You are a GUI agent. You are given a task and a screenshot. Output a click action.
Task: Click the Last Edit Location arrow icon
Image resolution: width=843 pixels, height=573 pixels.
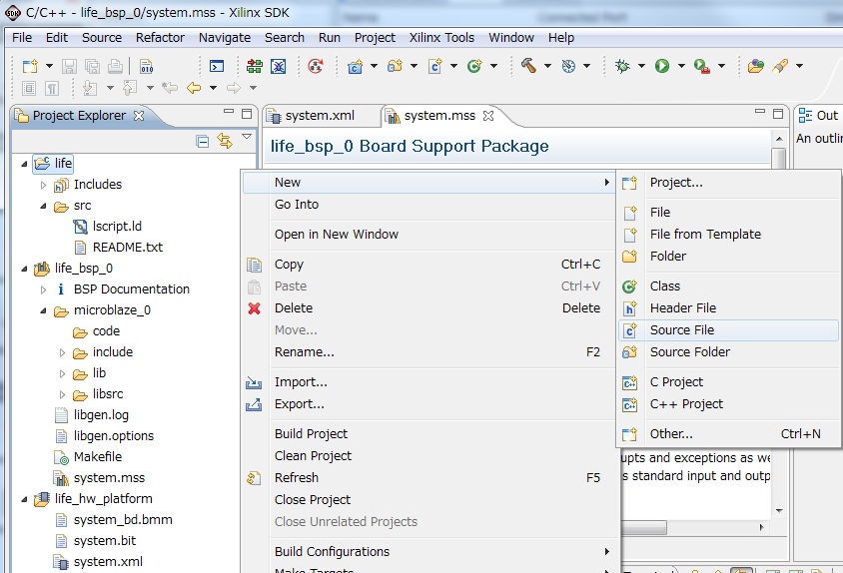click(x=170, y=88)
